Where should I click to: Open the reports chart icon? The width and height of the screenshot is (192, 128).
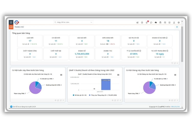(x=165, y=23)
